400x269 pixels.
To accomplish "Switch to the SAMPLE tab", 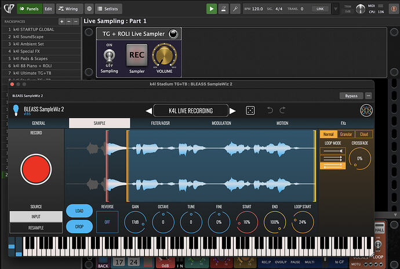I will [100, 123].
